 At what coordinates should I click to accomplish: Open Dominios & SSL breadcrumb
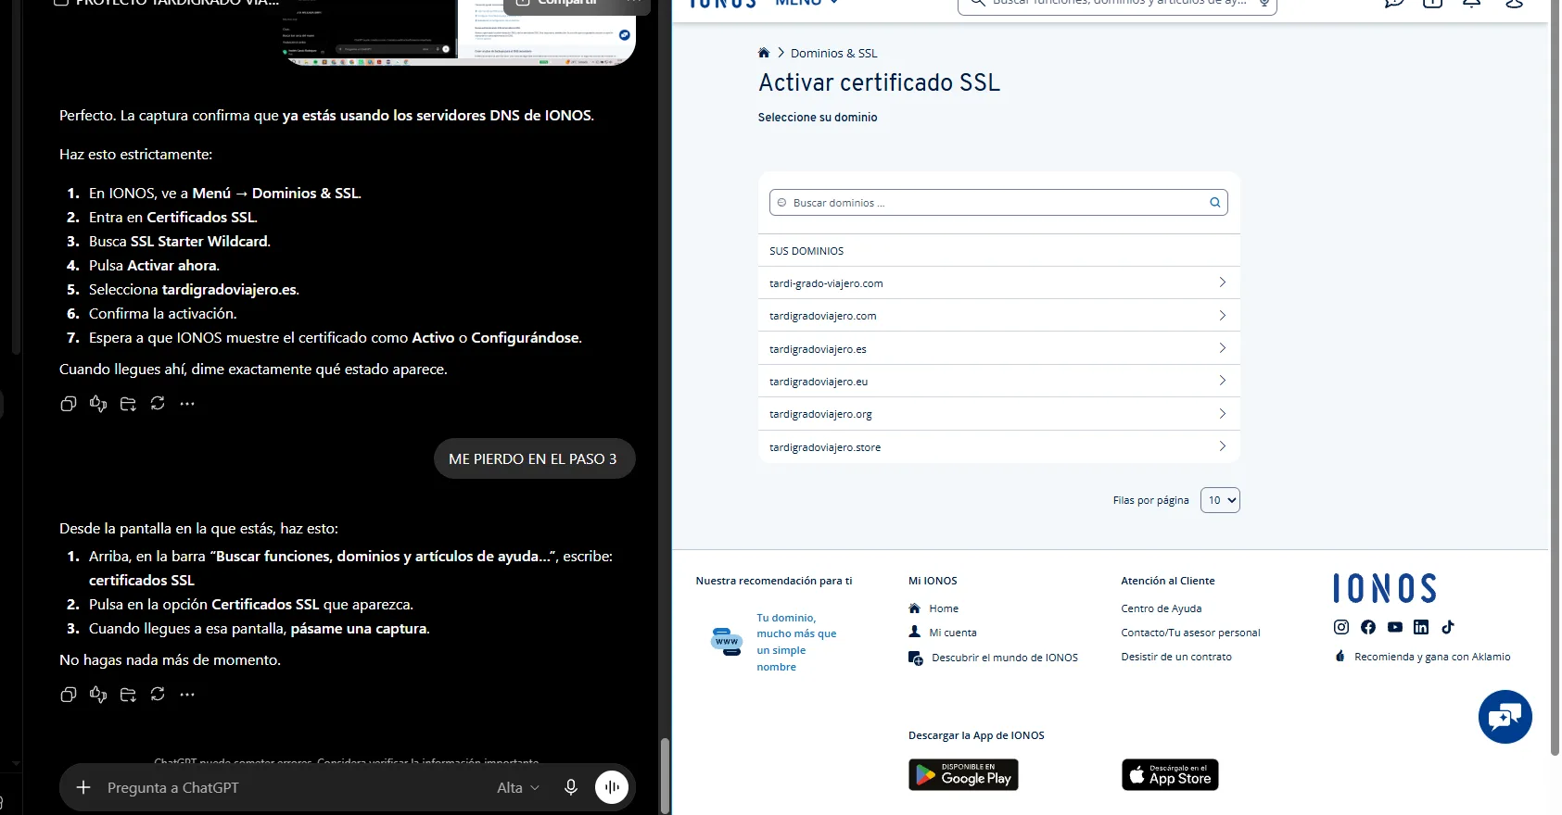pos(833,53)
